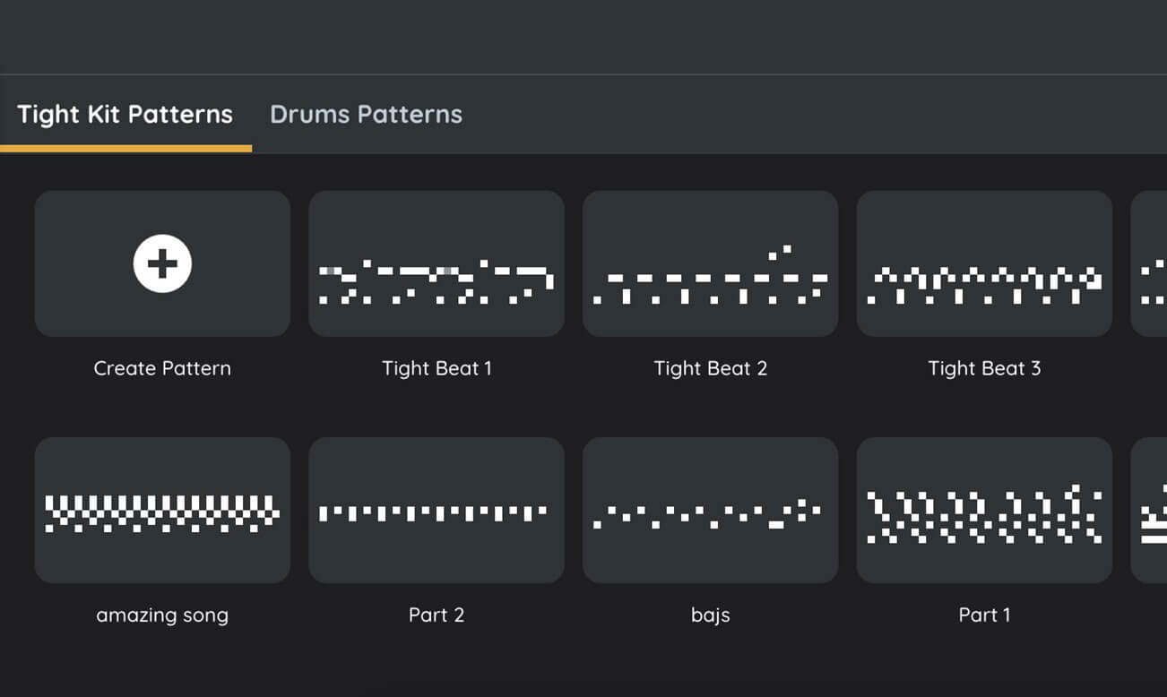The image size is (1167, 697).
Task: Click the Part 1 label
Action: tap(984, 615)
